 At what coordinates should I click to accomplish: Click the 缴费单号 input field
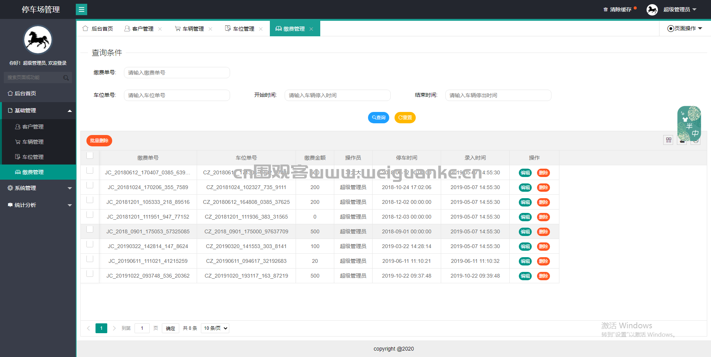[x=177, y=73]
